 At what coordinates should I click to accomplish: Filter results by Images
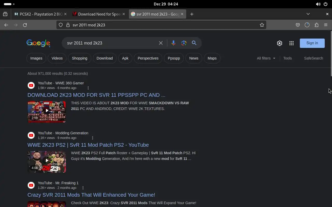coord(36,58)
